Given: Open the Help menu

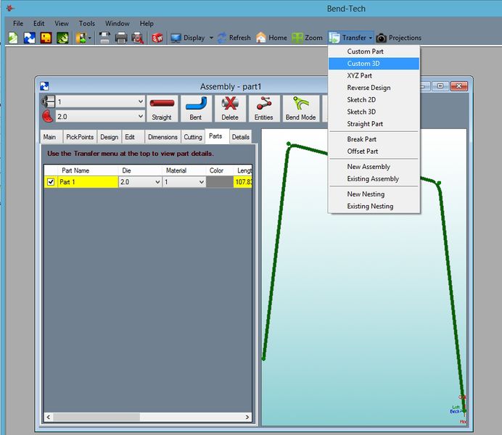Looking at the screenshot, I should click(x=147, y=23).
